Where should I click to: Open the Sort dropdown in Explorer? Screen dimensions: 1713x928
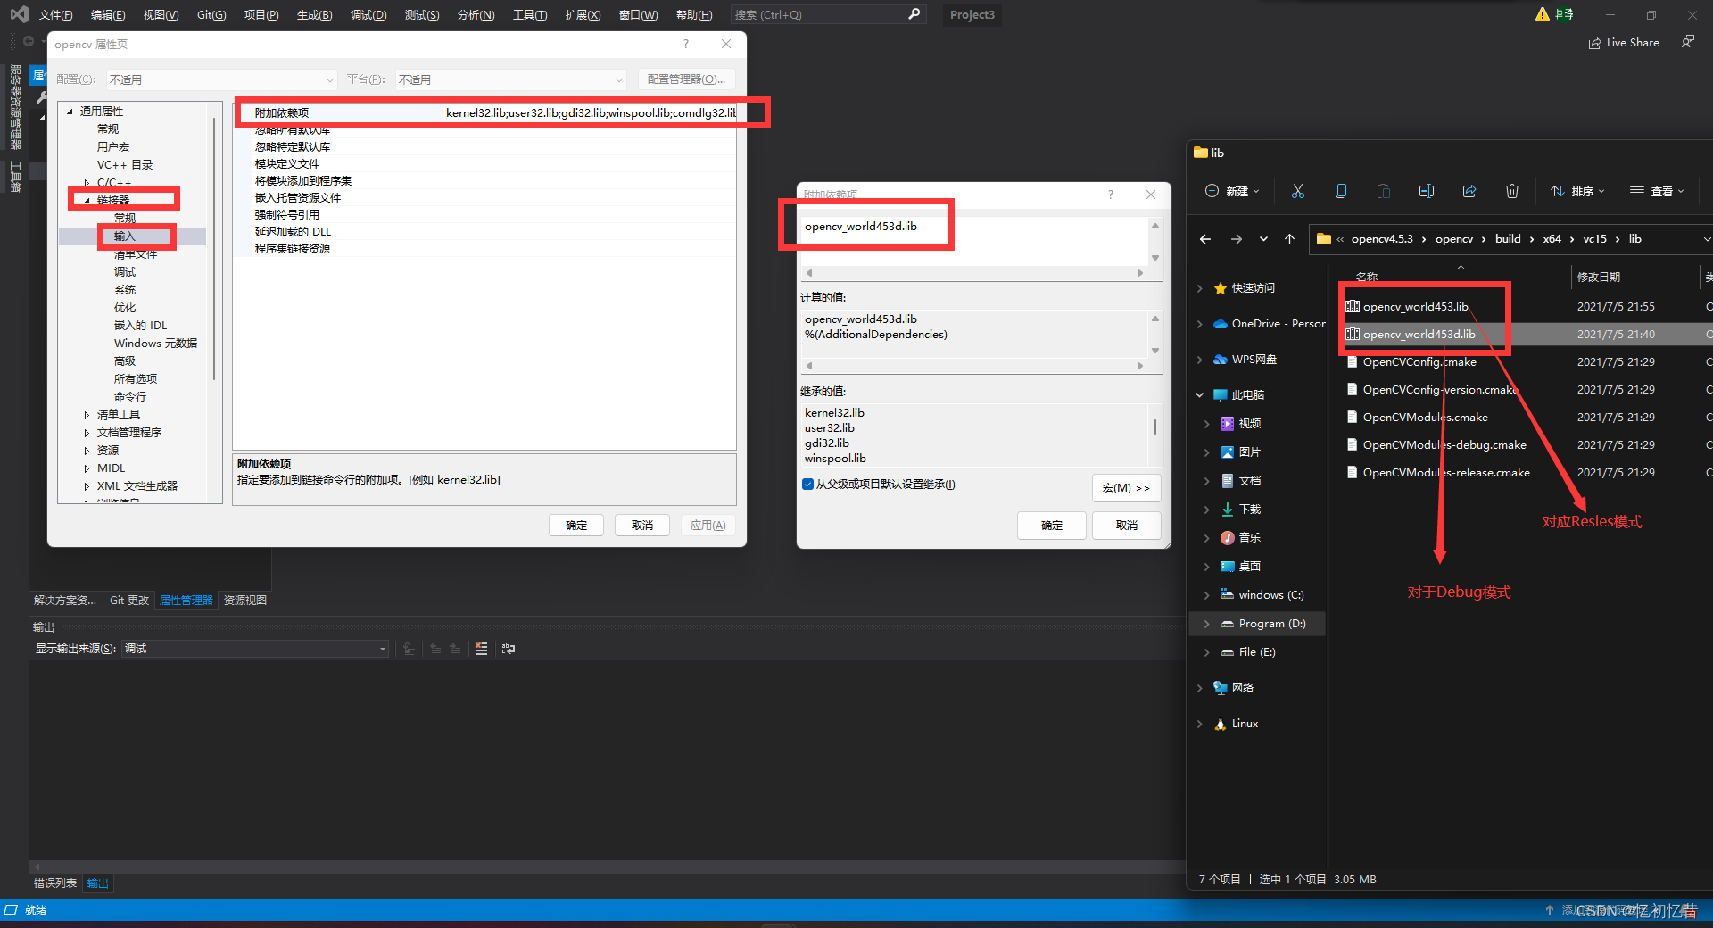(x=1577, y=191)
